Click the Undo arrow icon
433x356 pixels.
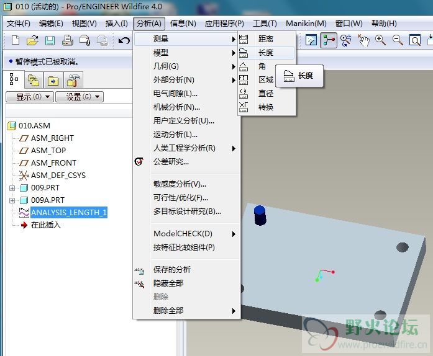(124, 41)
